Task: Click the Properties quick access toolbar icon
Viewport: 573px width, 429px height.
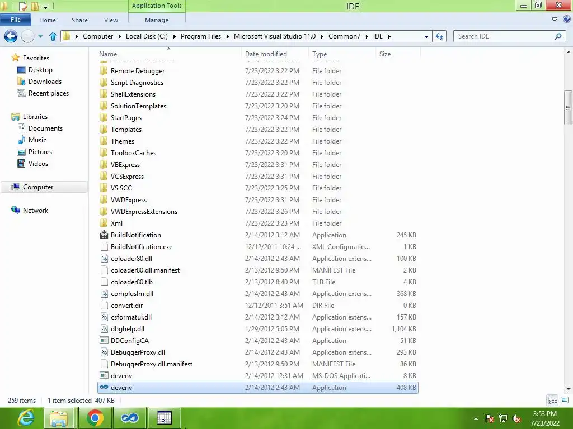Action: 22,6
